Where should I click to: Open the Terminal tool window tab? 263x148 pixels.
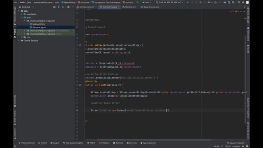(x=118, y=143)
